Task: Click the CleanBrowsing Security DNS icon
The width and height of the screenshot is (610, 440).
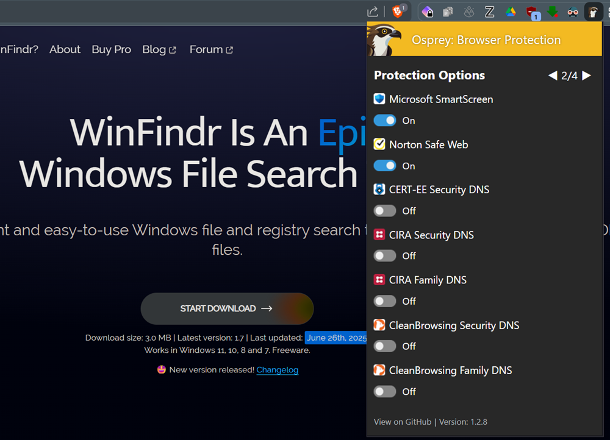Action: coord(379,325)
